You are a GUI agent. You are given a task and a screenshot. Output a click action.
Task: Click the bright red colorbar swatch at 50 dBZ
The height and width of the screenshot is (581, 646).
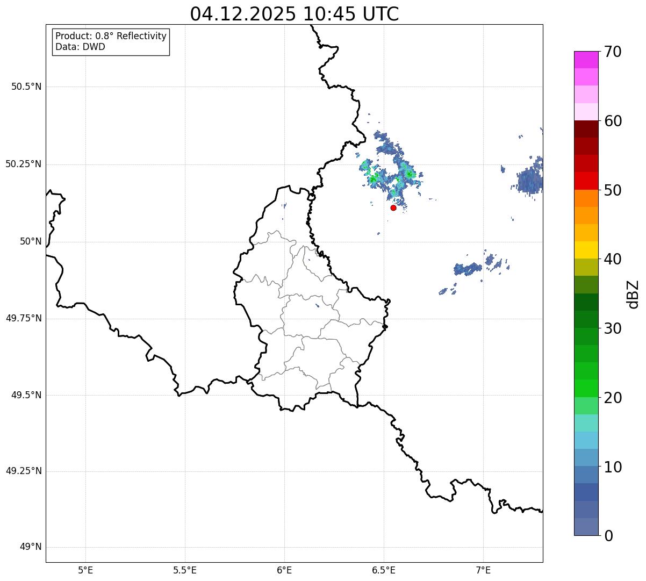(586, 181)
